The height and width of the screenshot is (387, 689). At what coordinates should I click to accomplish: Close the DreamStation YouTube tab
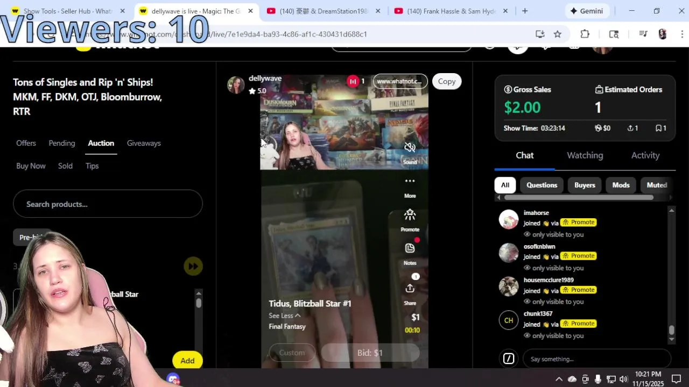point(378,11)
